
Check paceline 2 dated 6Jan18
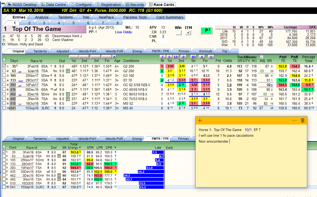pos(4,71)
